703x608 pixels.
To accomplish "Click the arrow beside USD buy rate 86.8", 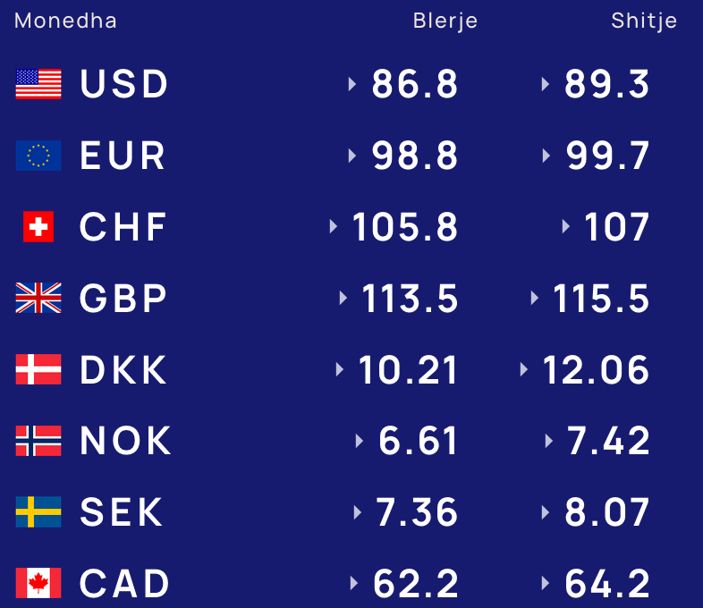I will [x=352, y=84].
